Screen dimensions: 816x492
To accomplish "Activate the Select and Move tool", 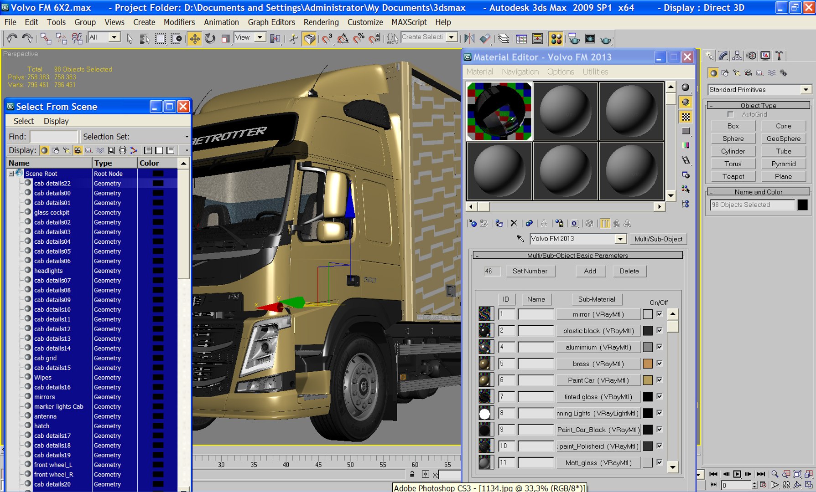I will click(195, 39).
